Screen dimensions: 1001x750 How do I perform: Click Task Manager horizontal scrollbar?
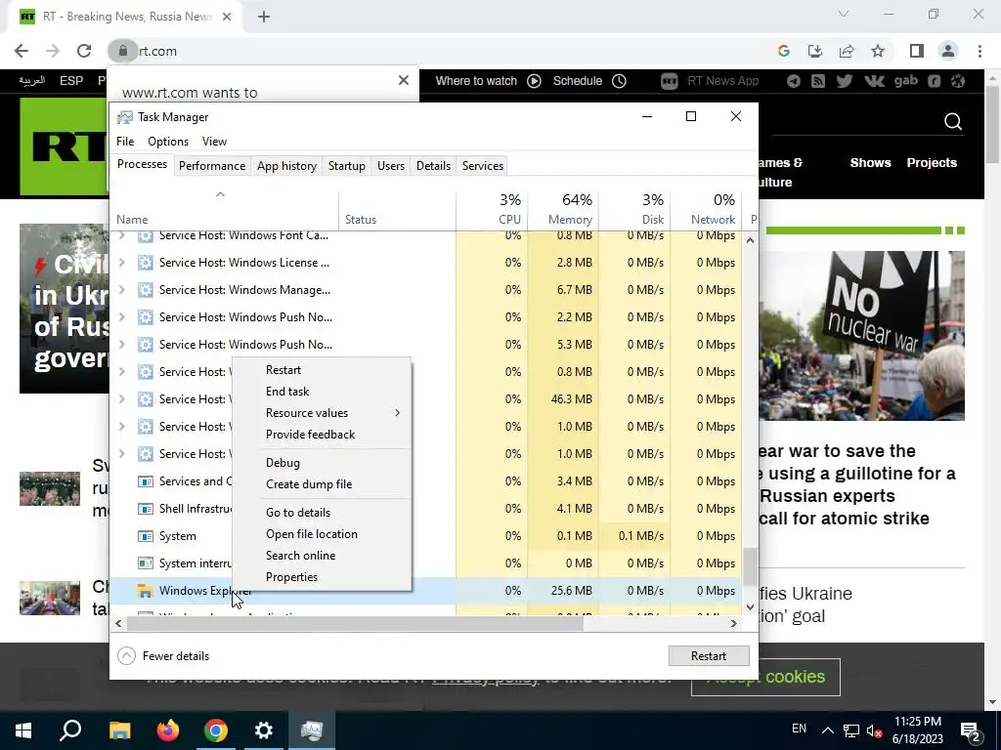click(354, 624)
